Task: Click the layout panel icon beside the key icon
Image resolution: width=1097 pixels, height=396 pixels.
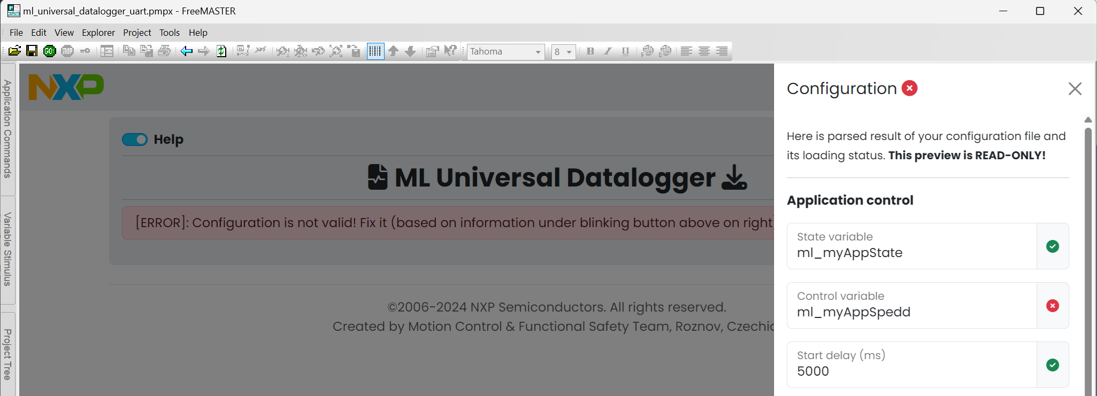Action: coord(107,51)
